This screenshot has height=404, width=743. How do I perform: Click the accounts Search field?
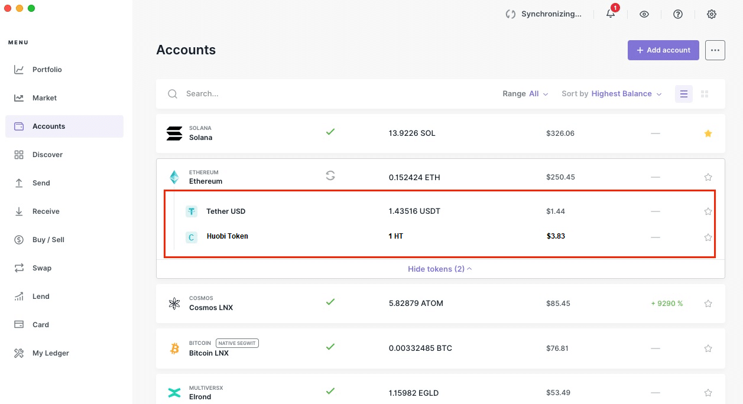(x=296, y=94)
